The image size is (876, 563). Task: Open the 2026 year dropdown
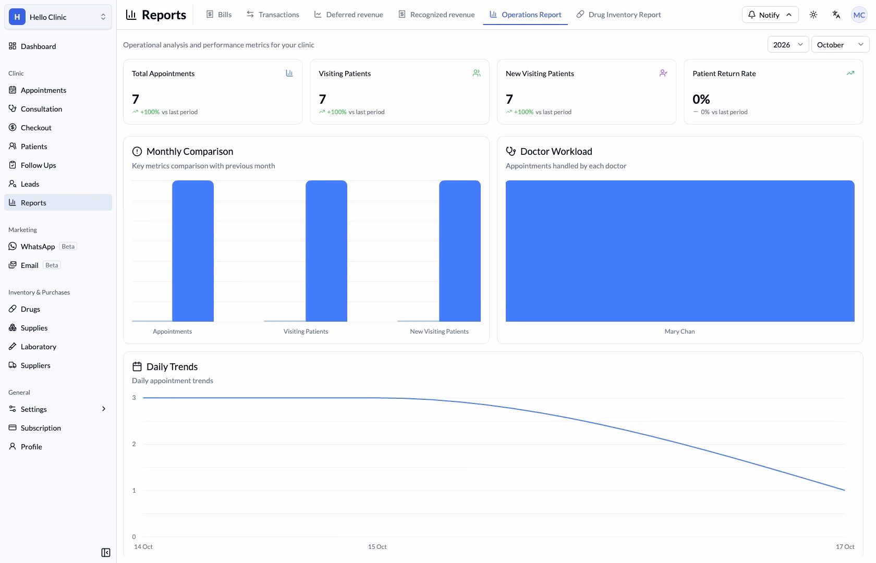788,45
